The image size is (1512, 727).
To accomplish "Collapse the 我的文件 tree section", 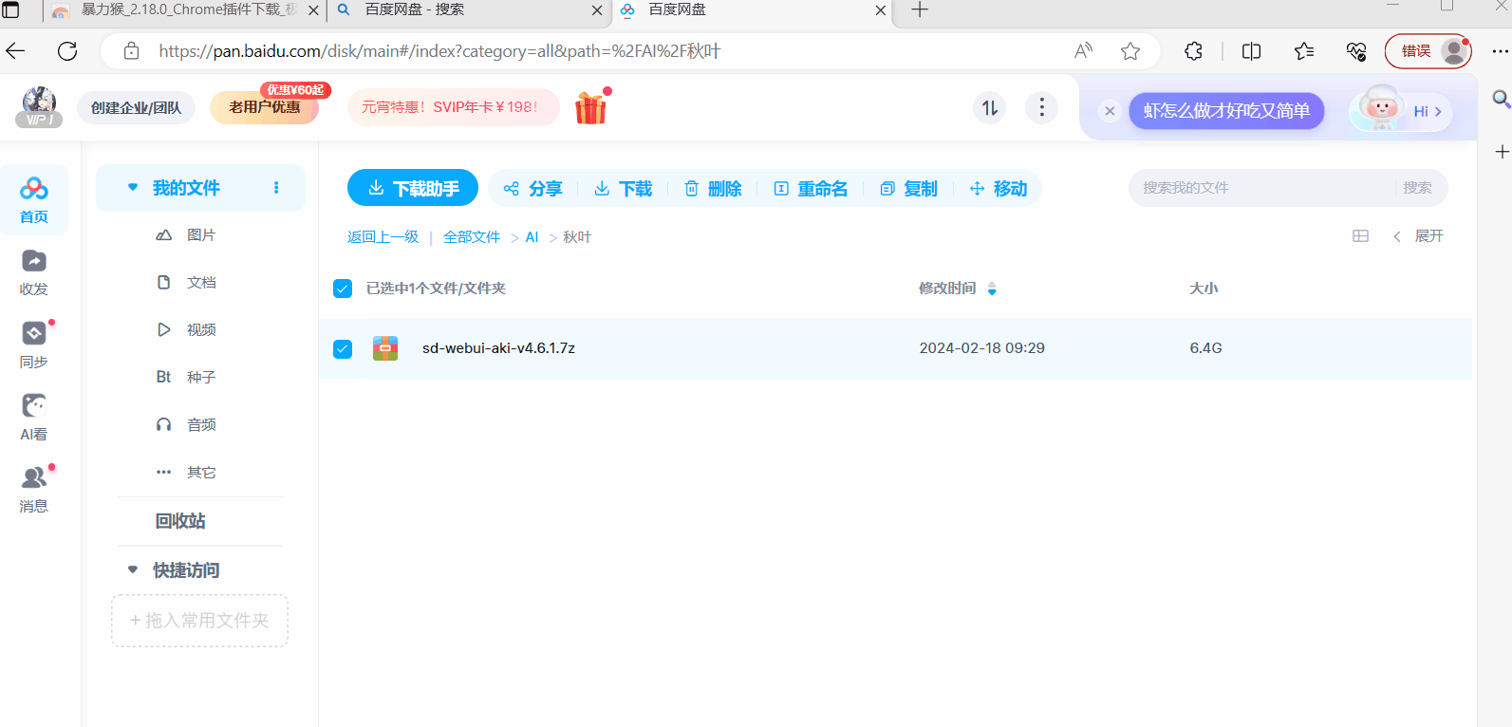I will pyautogui.click(x=133, y=188).
